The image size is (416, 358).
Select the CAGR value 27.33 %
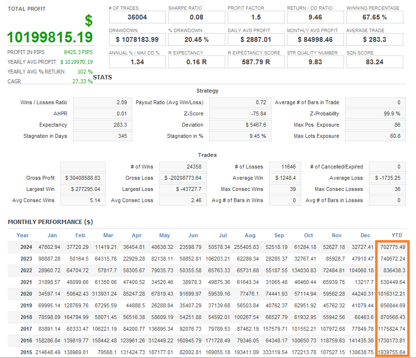click(83, 81)
